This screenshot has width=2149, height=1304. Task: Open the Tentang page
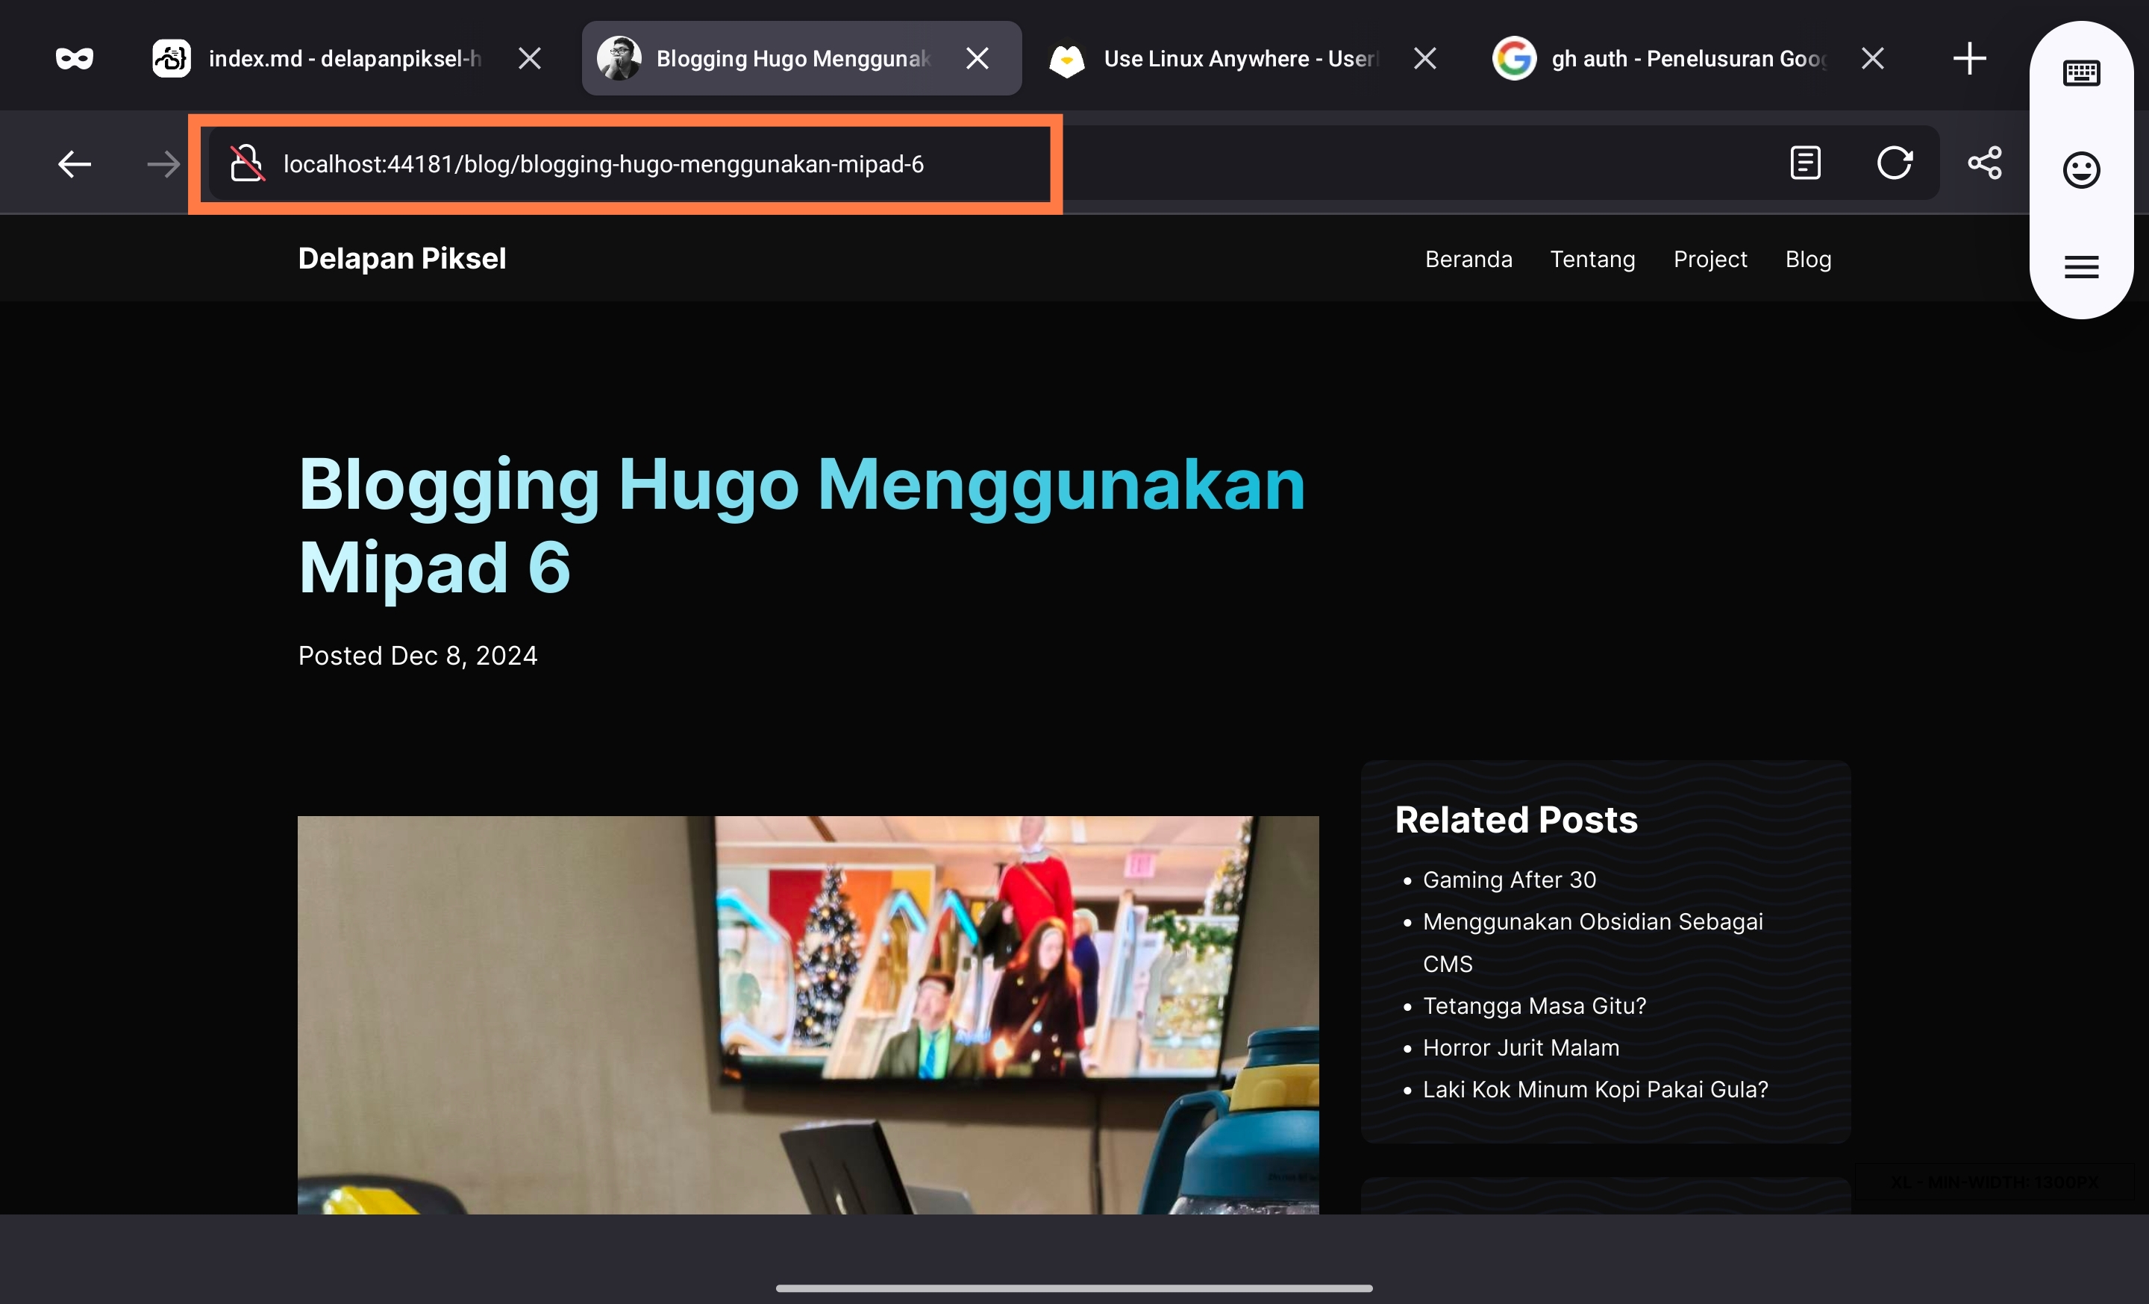tap(1592, 258)
